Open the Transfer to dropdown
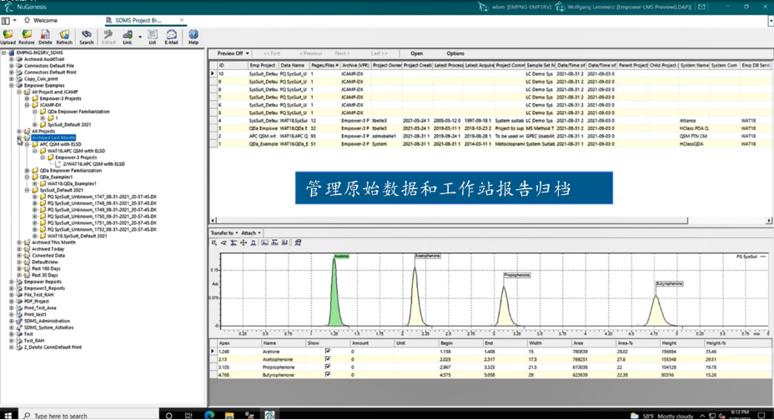This screenshot has height=420, width=774. 224,232
